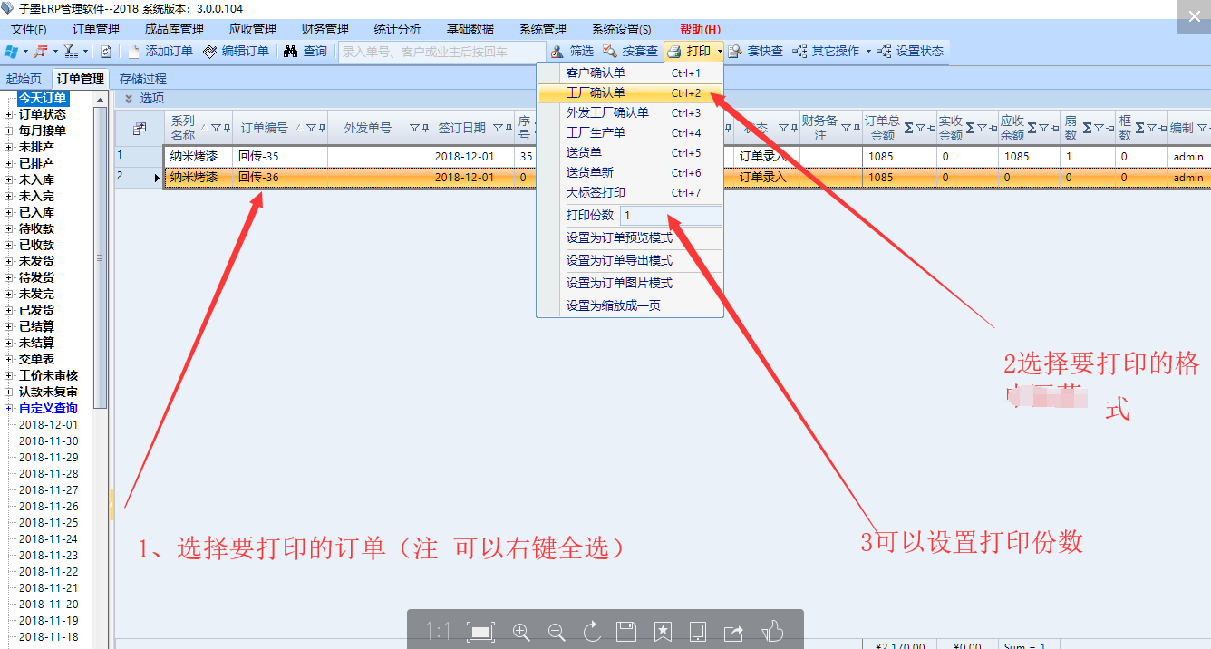Image resolution: width=1211 pixels, height=649 pixels.
Task: Click the rotate image icon in viewer bar
Action: (593, 632)
